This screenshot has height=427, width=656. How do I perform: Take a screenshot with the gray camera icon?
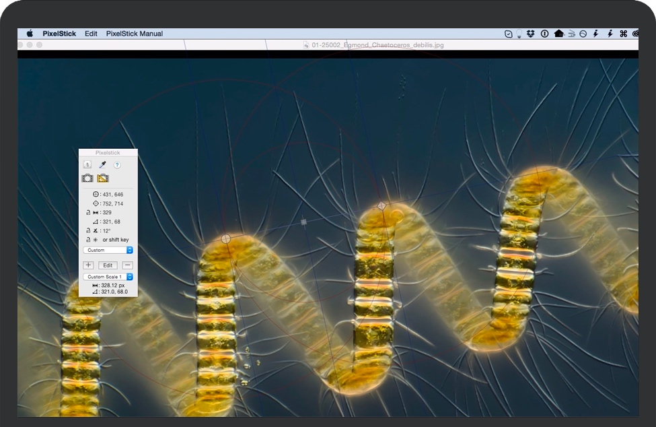coord(87,178)
